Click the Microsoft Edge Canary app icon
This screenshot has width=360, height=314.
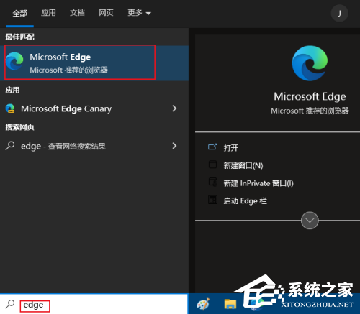click(x=10, y=108)
